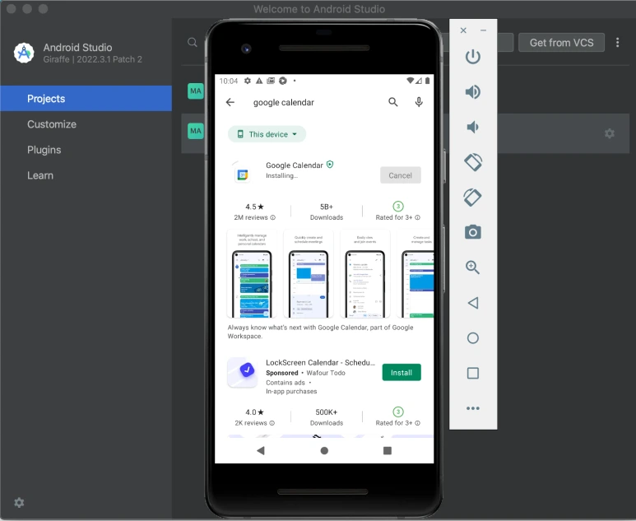The image size is (636, 521).
Task: Click the Android Studio project search icon
Action: (x=193, y=42)
